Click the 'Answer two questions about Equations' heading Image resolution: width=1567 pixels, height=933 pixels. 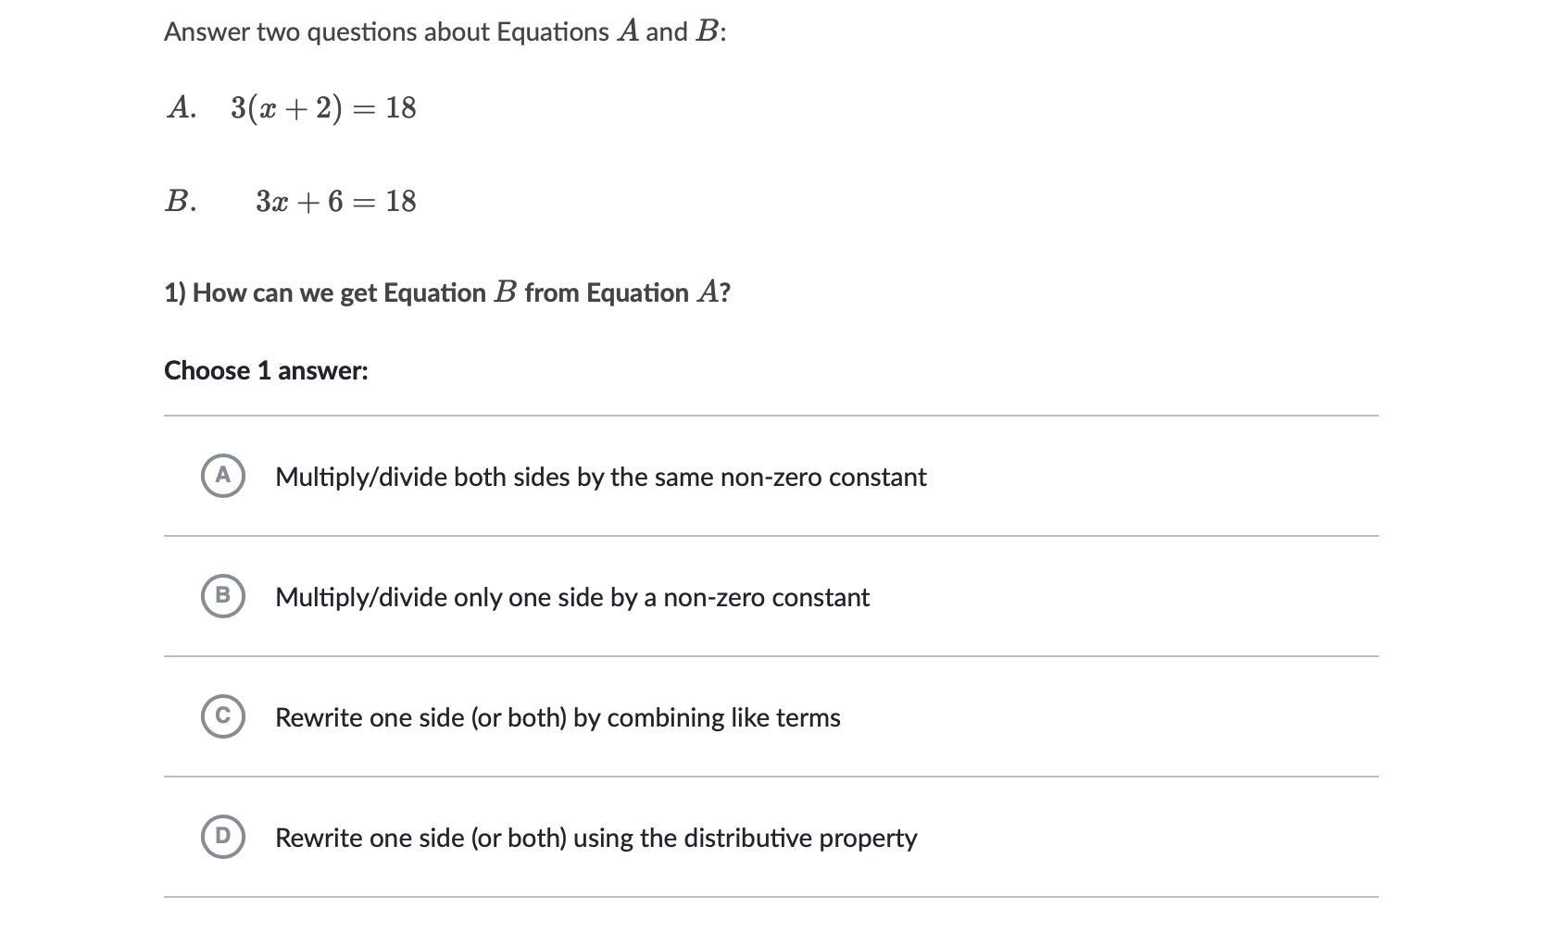[x=386, y=32]
